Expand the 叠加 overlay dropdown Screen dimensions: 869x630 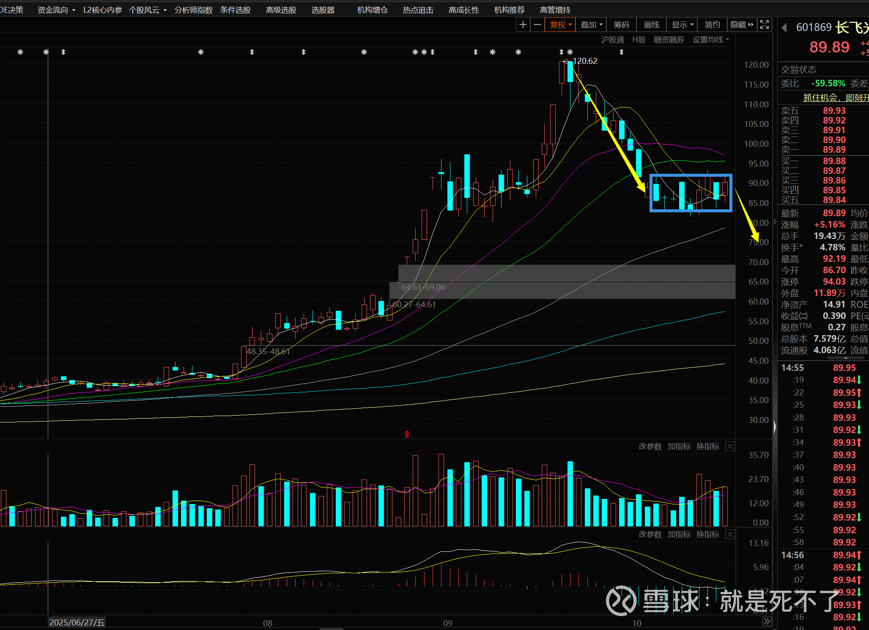[x=591, y=25]
